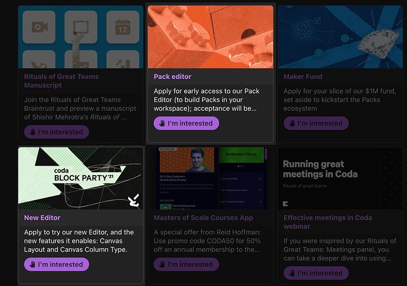Click I'm interested under Masters of Scale Courses App
The height and width of the screenshot is (286, 407).
click(186, 264)
